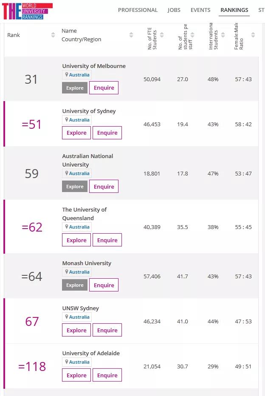The width and height of the screenshot is (265, 396).
Task: Click Australia tag under University of Adelaide
Action: pos(79,362)
